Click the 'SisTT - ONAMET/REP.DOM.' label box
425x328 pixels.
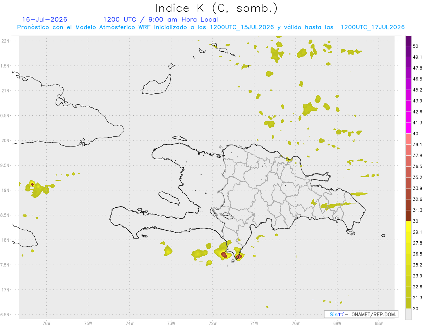point(361,314)
